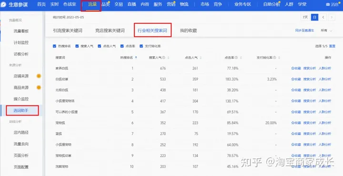Viewport: 343px width, 176px height.
Task: Open the 所有 dropdown
Action: coord(326,30)
